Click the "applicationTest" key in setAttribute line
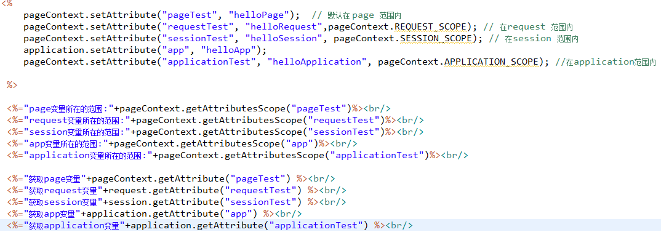Screen dimensions: 661x232 click(x=212, y=62)
